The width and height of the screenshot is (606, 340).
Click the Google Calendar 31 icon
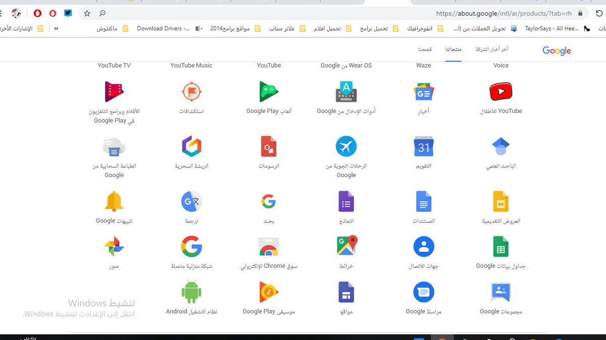[x=424, y=147]
